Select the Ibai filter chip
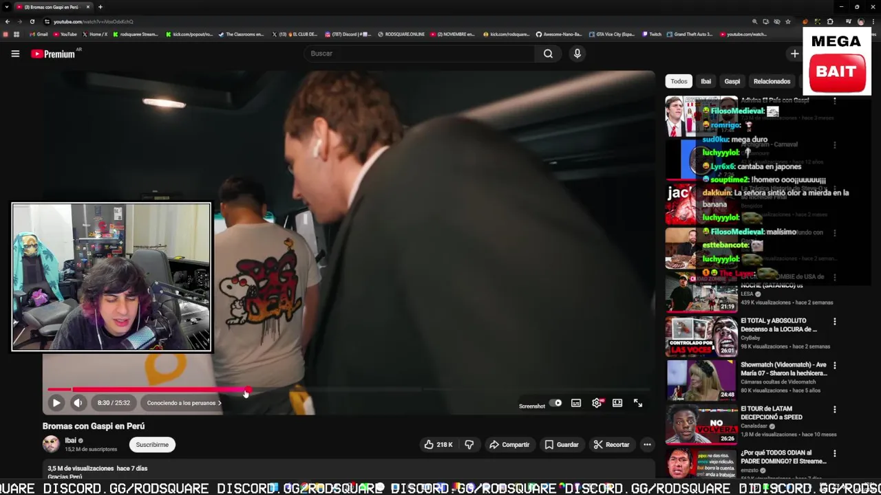Viewport: 881px width, 495px height. point(705,81)
